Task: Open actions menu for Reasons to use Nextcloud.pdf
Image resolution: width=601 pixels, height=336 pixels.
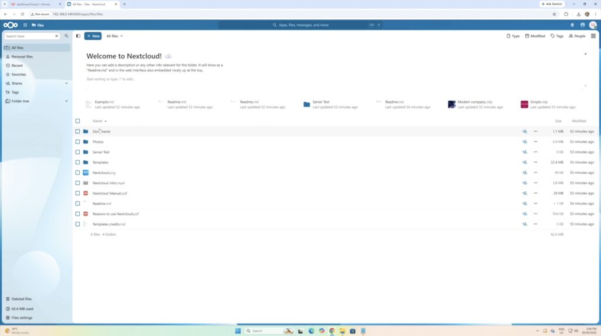Action: 535,214
